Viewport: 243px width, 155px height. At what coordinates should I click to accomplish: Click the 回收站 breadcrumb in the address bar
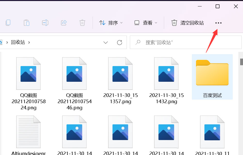pos(18,42)
